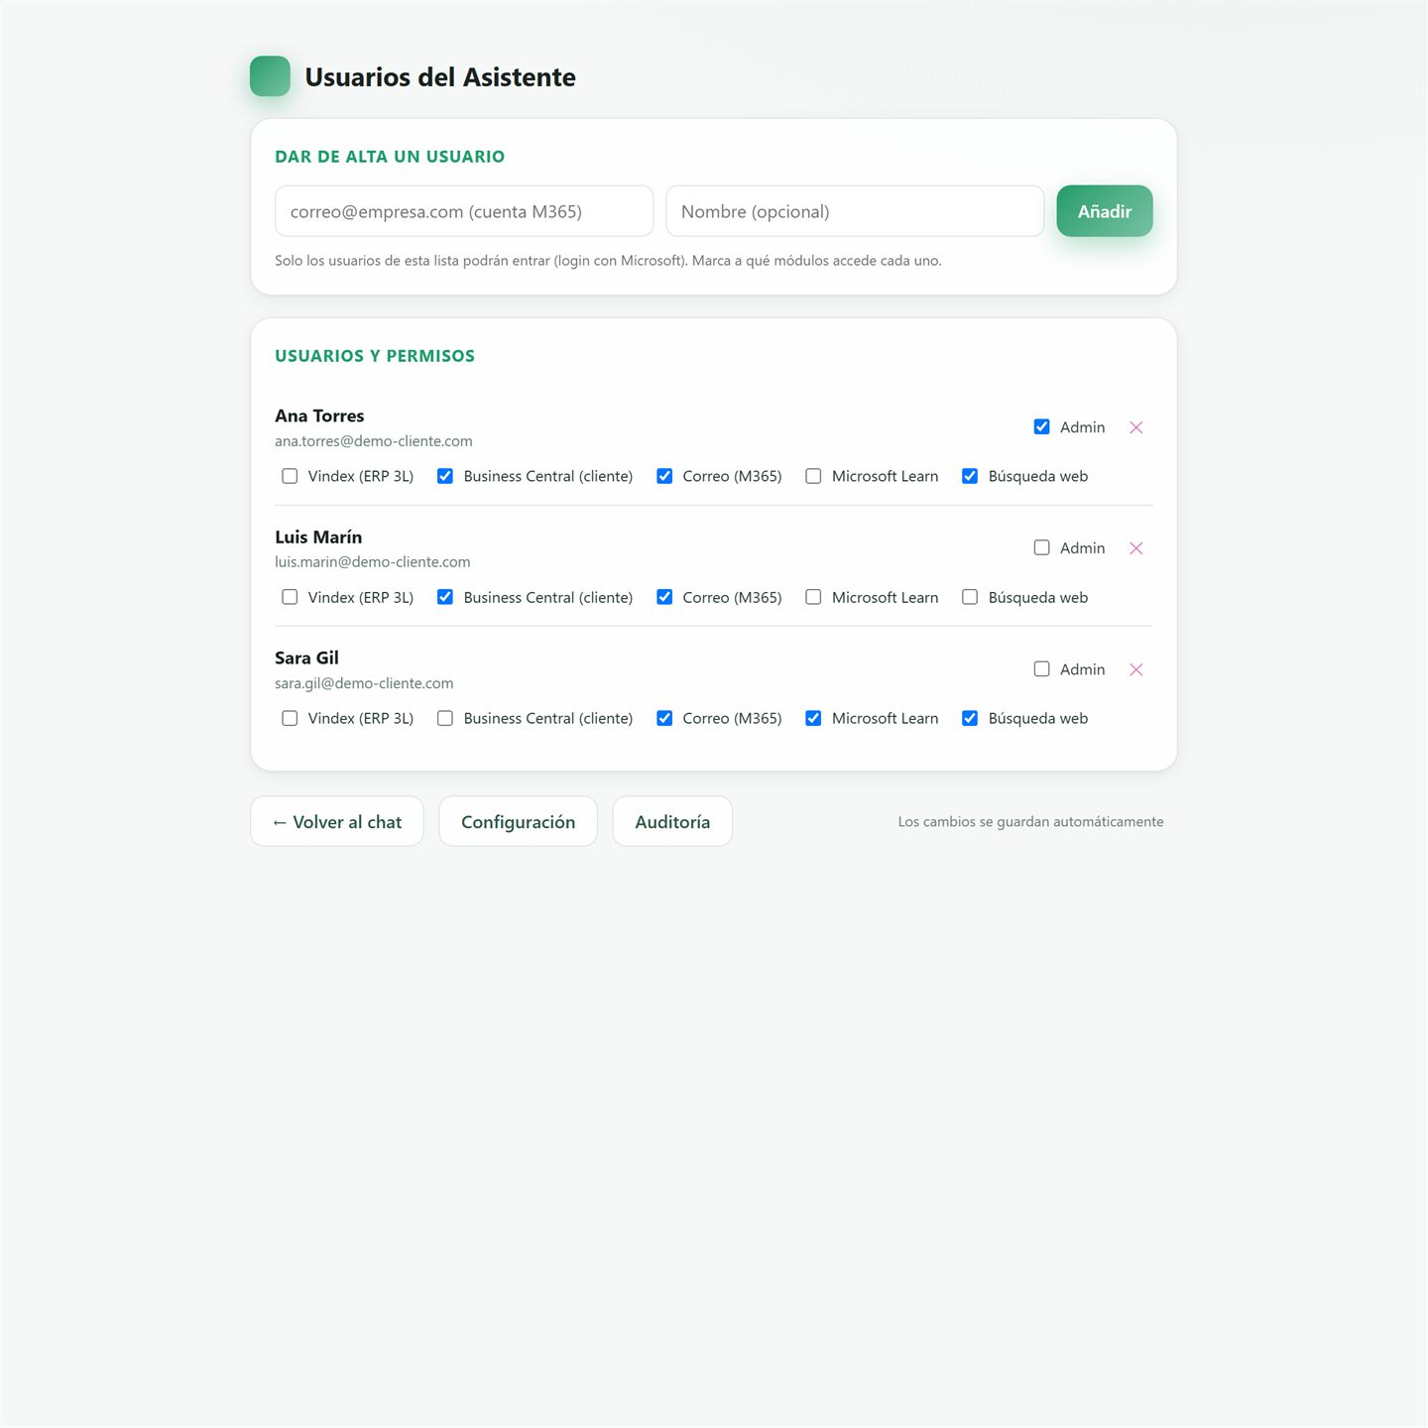Grant Admin rights to Sara Gil
Viewport: 1428px width, 1428px height.
pos(1041,668)
